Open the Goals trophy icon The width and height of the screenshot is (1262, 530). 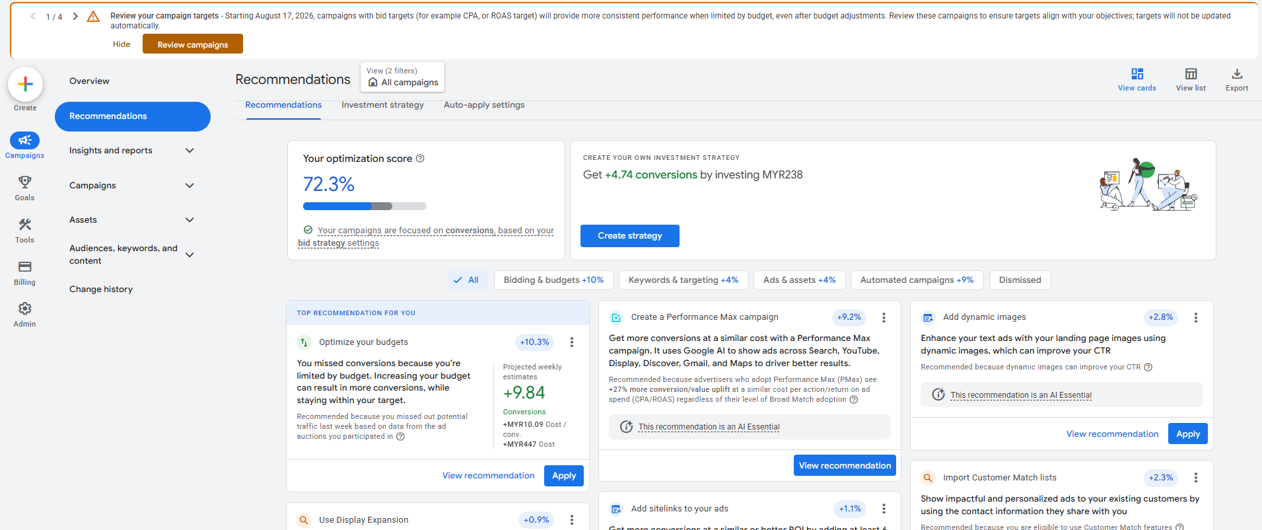[24, 182]
